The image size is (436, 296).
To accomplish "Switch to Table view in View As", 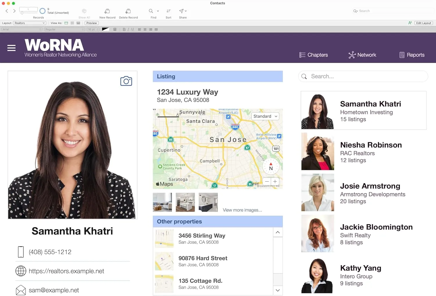I will [78, 23].
